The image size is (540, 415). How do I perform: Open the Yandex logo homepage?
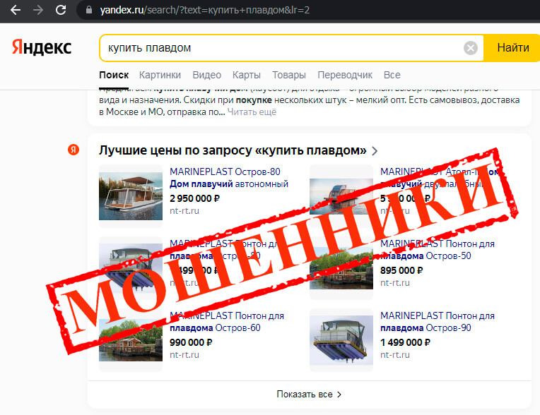[42, 47]
